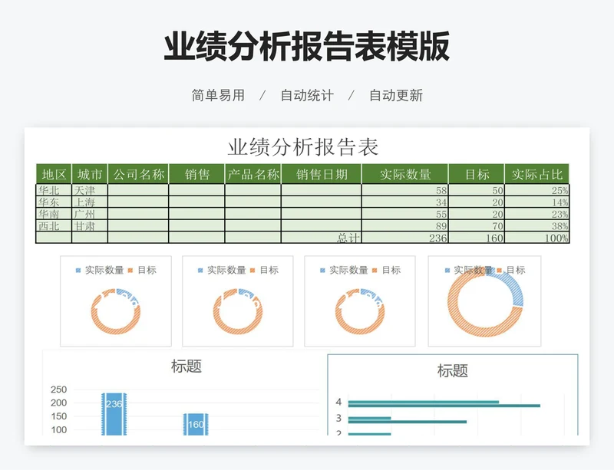Click the 公司名称 column header
614x470 pixels.
(x=138, y=174)
